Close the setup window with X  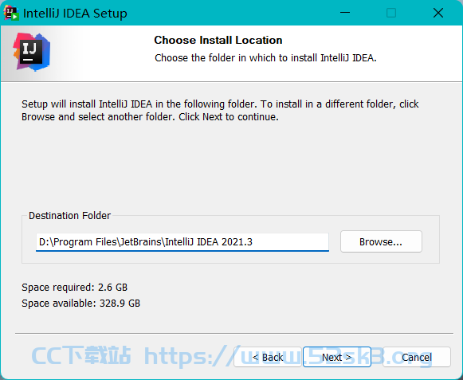tap(438, 13)
